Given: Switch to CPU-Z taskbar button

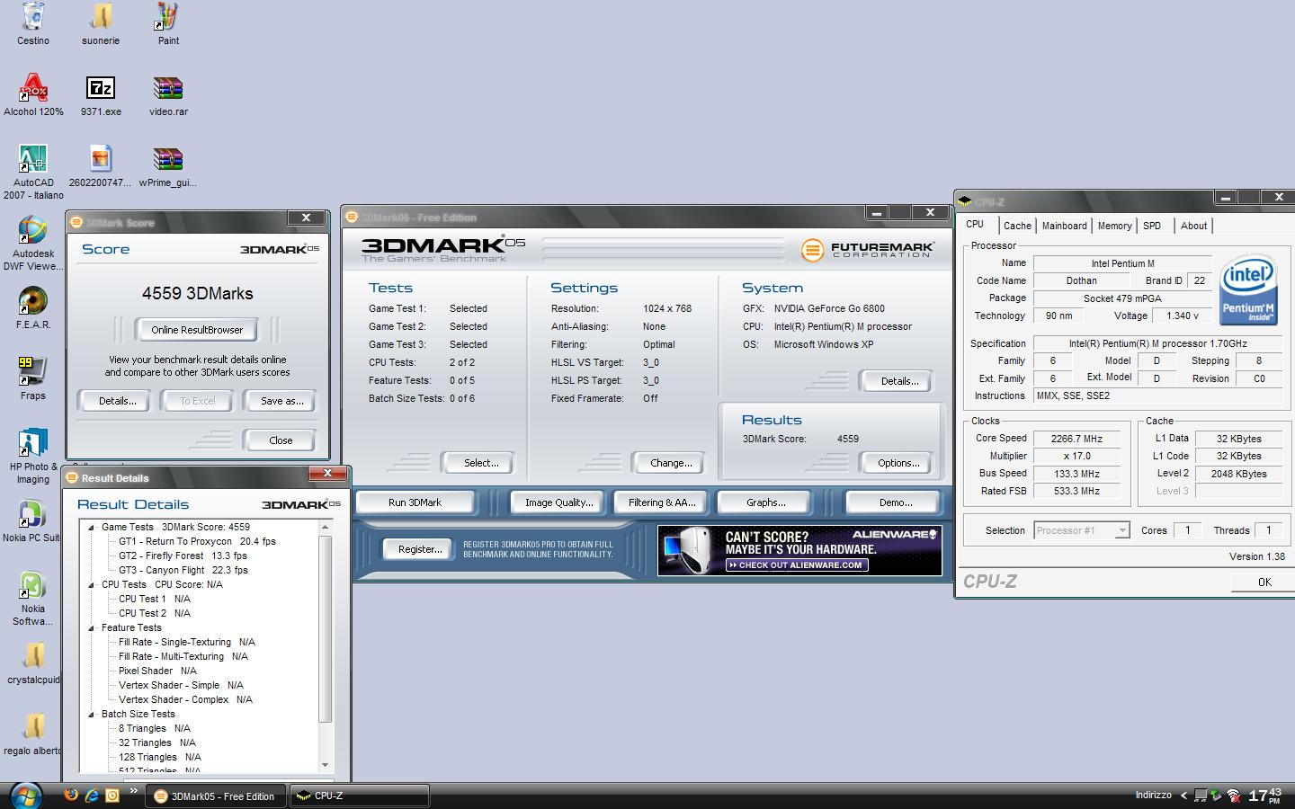Looking at the screenshot, I should 359,796.
